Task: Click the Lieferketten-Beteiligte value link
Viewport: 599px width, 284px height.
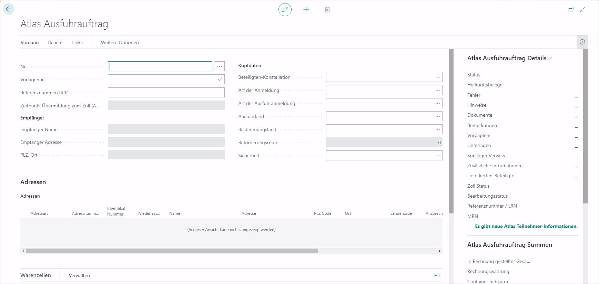Action: pos(576,176)
